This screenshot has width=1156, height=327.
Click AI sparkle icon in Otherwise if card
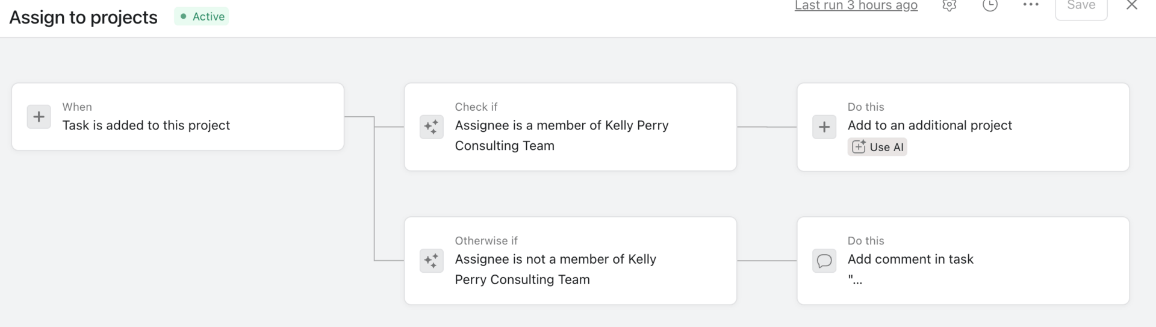click(x=431, y=261)
